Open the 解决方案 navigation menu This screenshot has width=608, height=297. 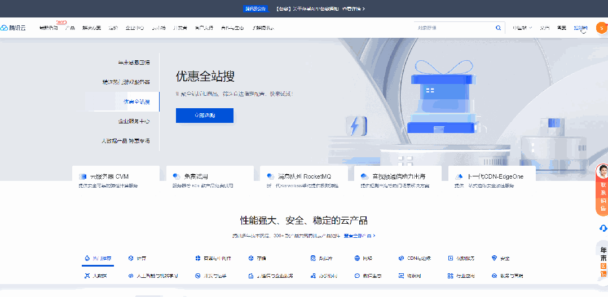(91, 28)
